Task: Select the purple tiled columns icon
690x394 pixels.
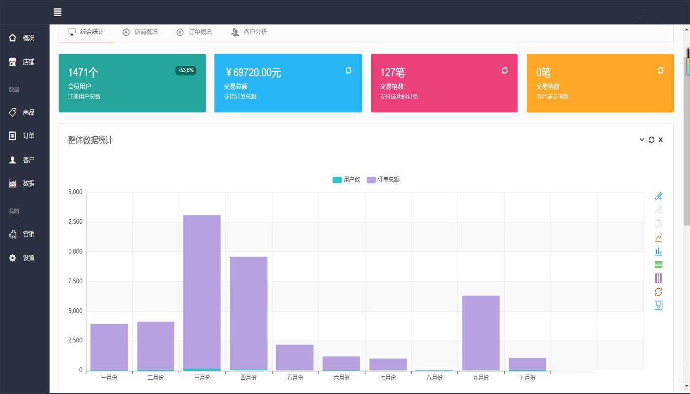Action: tap(658, 278)
